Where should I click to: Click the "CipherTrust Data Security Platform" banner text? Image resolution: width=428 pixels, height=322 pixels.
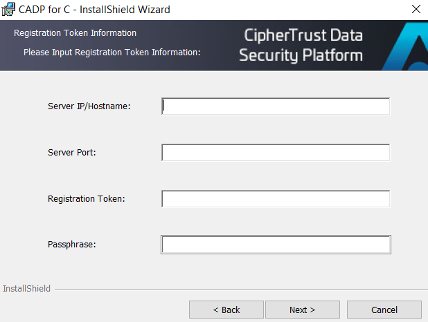(301, 45)
